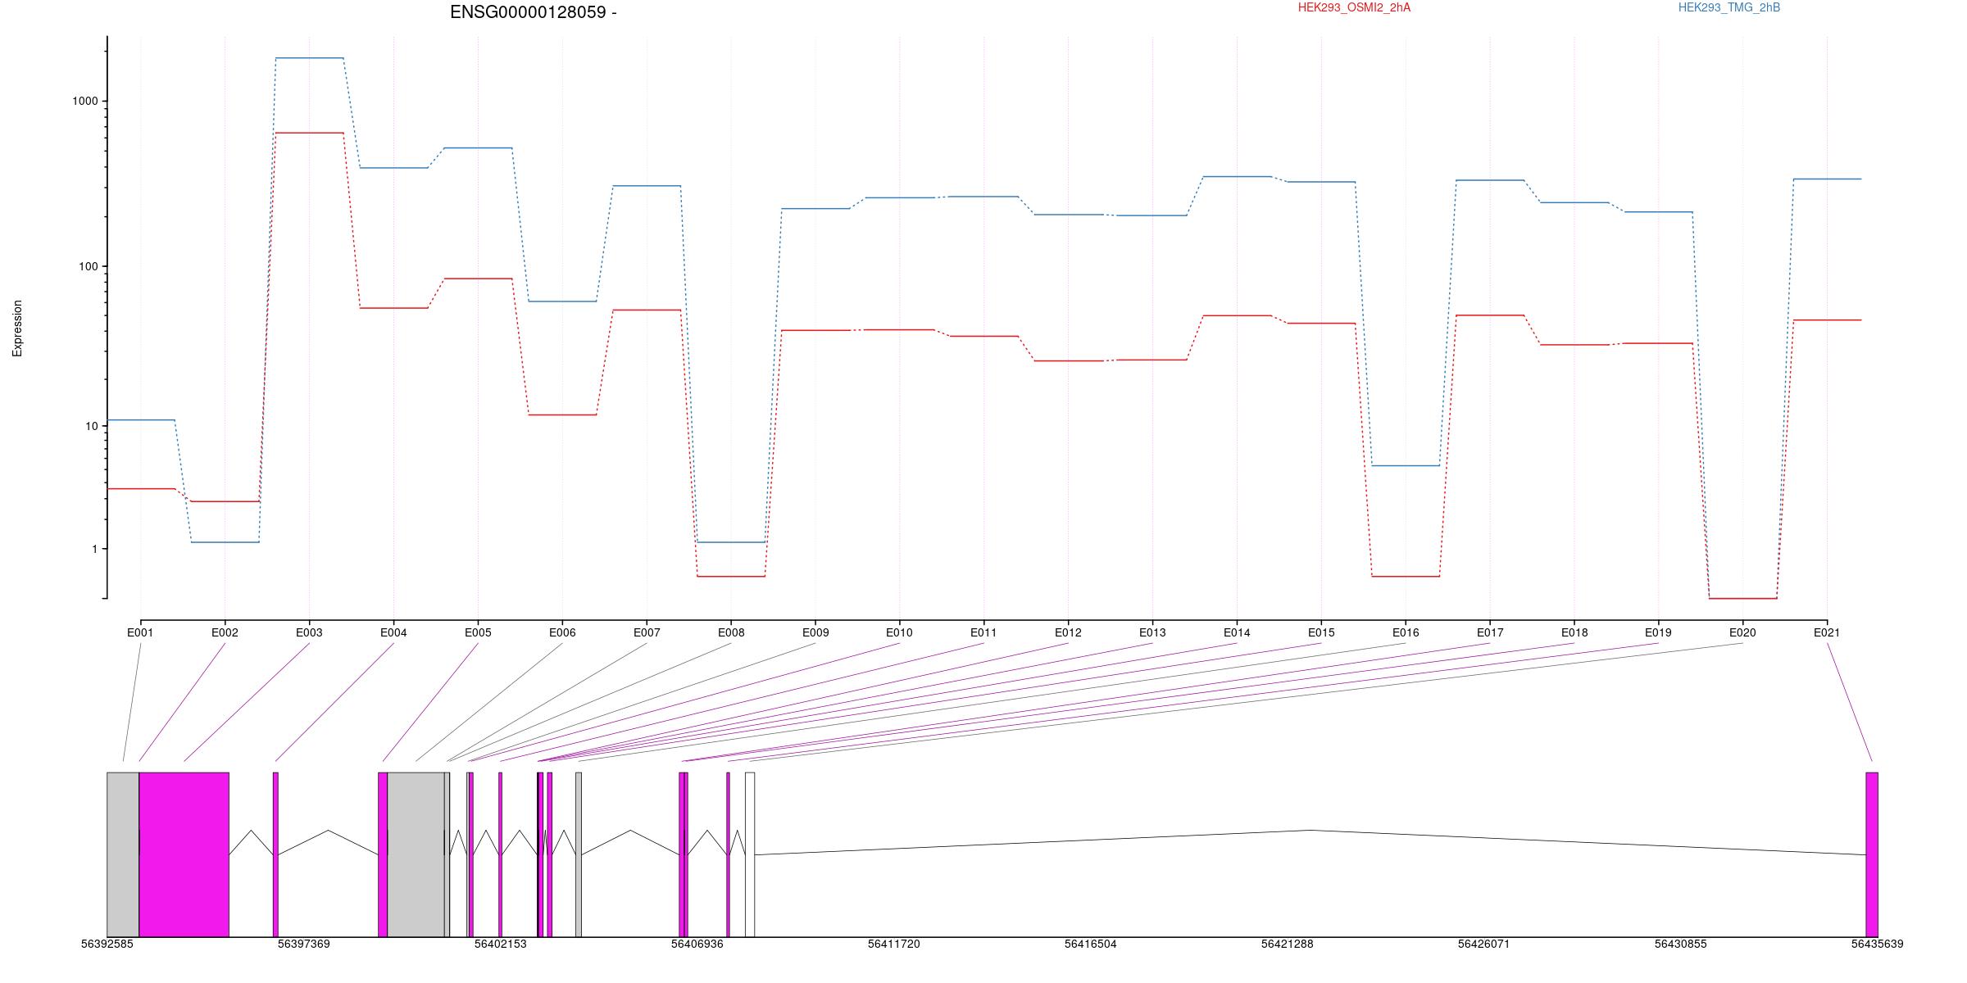The width and height of the screenshot is (1967, 983).
Task: Click genomic coordinate 56416504
Action: click(1091, 944)
